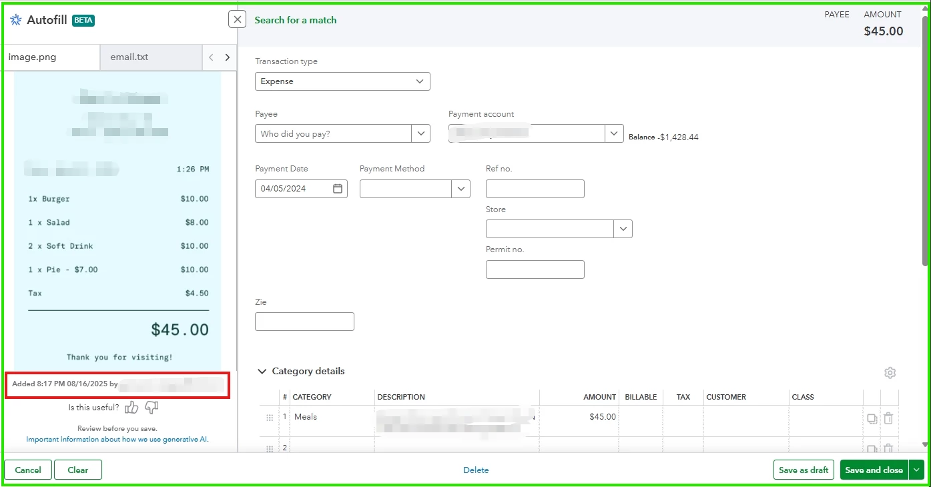Click the DESCRIPTION column header
The height and width of the screenshot is (487, 931).
click(401, 397)
